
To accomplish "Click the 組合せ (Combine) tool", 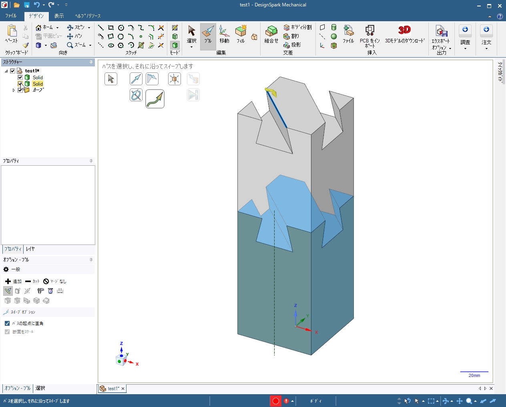I will coord(271,34).
